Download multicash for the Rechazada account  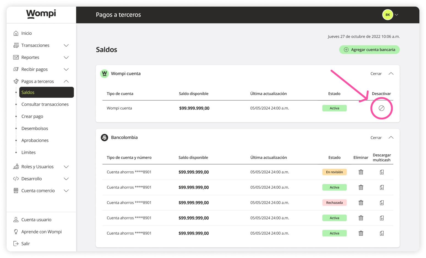coord(382,203)
